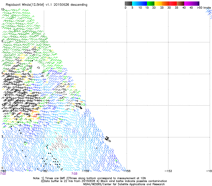The image size is (212, 186).
Task: Click the yellow 20-25 knots legend segment
Action: coord(158,3)
